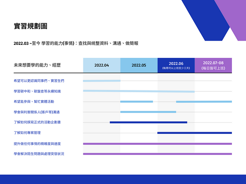Click the note (每日皆可上班) under 2022.07-08
246x184 pixels.
click(x=213, y=68)
